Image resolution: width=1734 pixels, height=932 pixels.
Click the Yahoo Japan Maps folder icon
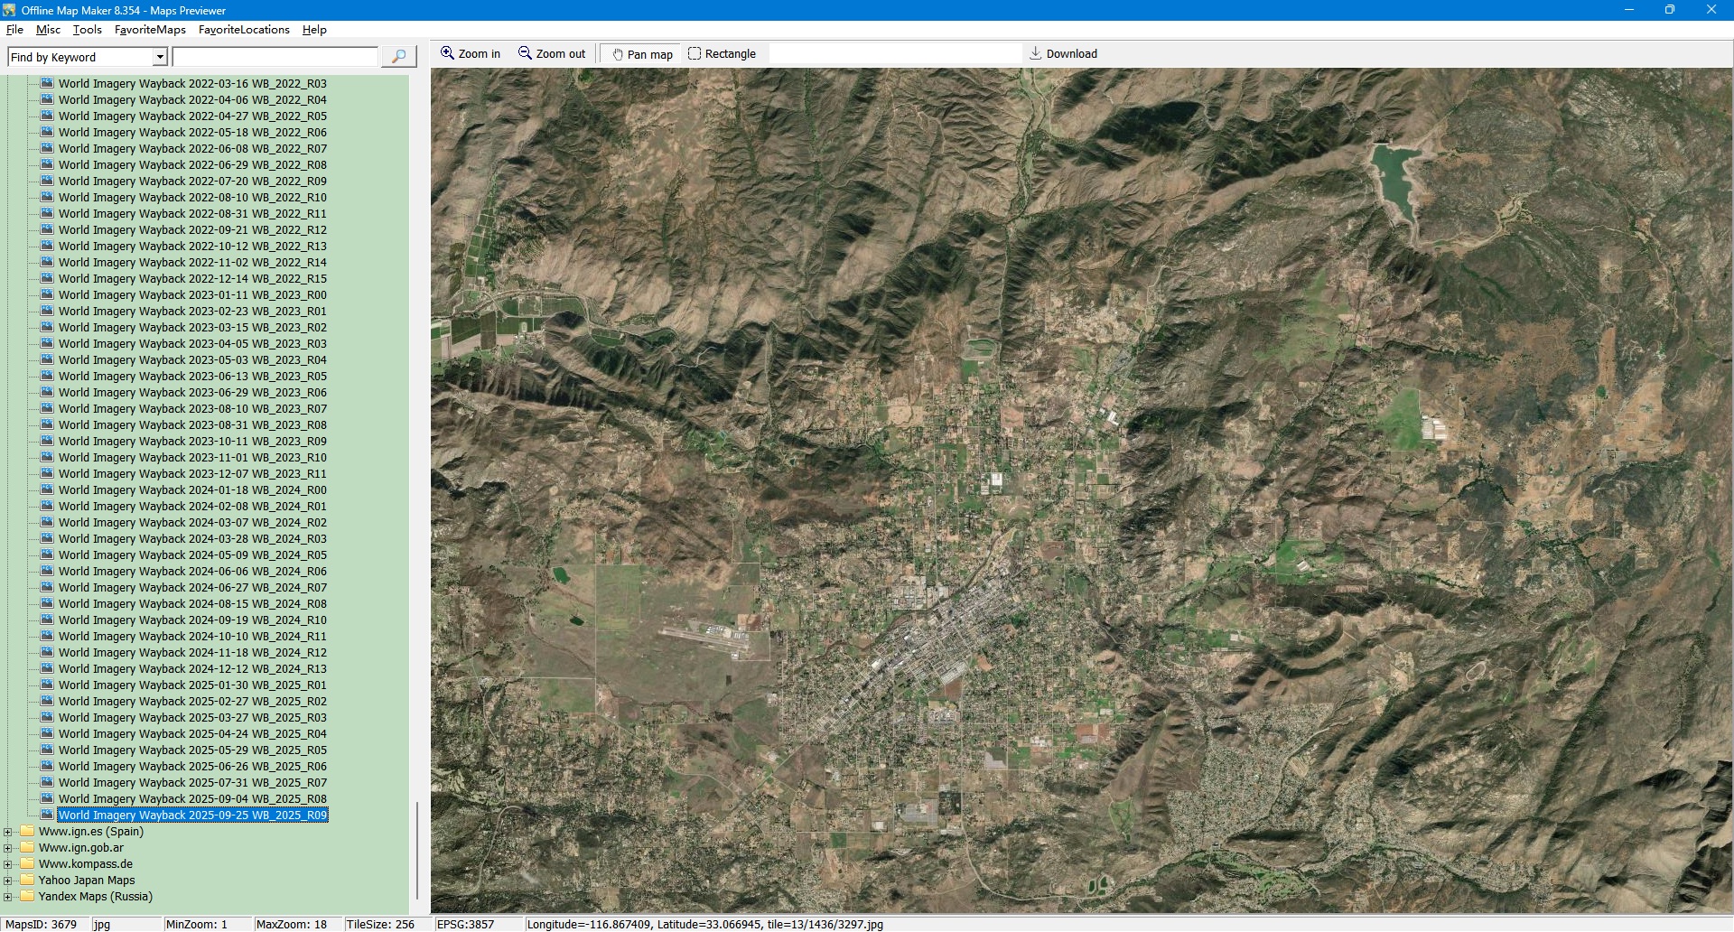tap(27, 880)
